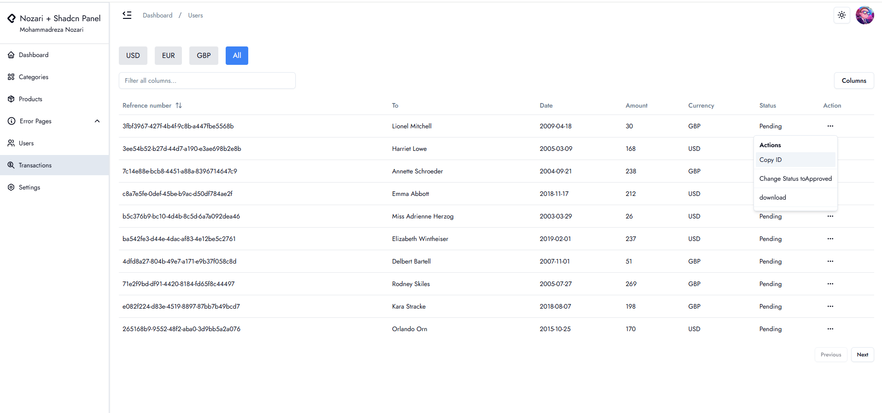Switch theme using the sun icon

click(x=842, y=15)
